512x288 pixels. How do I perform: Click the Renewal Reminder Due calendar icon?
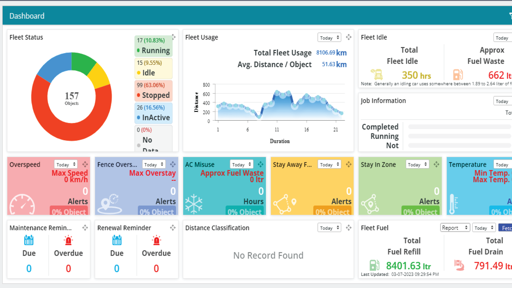(117, 240)
